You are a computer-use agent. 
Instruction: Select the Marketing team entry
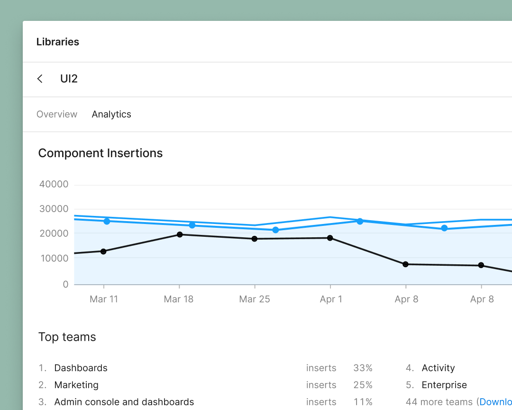click(76, 385)
